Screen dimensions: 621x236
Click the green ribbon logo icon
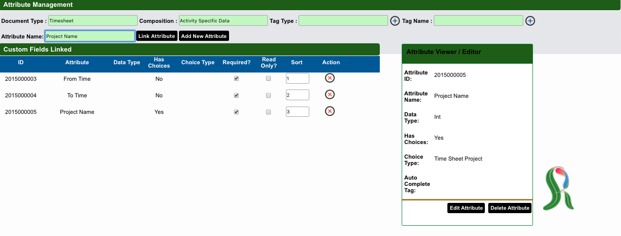[559, 188]
